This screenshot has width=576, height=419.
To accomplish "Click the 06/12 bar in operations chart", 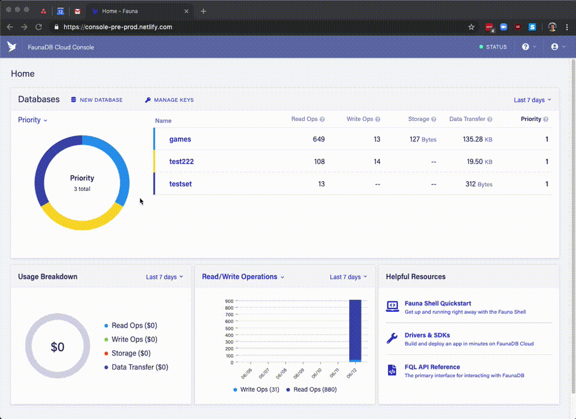I will 355,331.
